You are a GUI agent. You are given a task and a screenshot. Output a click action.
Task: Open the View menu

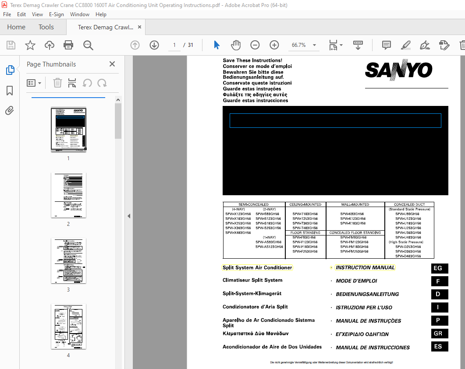(37, 14)
